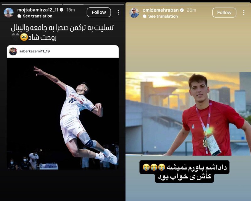
Task: Click omidemehraban username text
Action: 161,10
